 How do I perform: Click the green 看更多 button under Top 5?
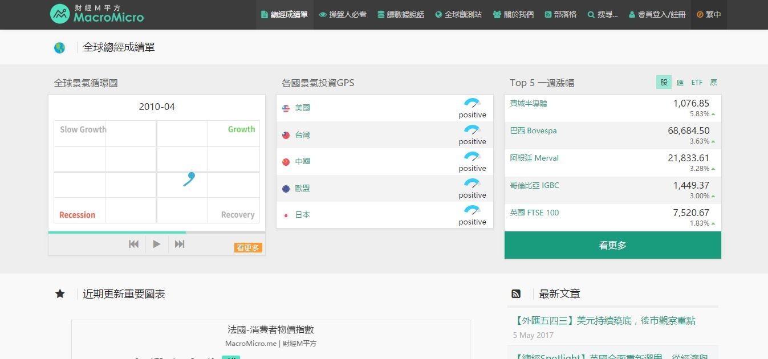(612, 245)
